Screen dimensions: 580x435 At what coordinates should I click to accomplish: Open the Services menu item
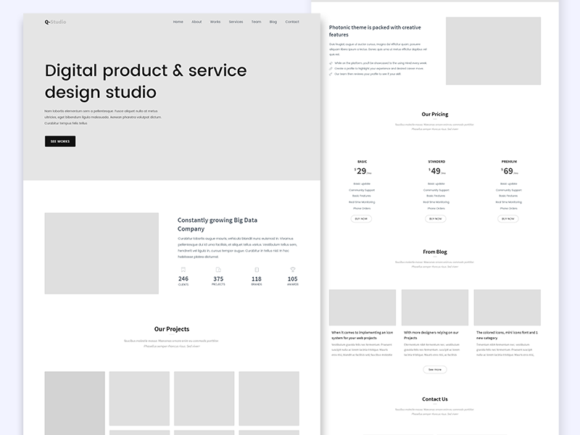click(x=236, y=22)
